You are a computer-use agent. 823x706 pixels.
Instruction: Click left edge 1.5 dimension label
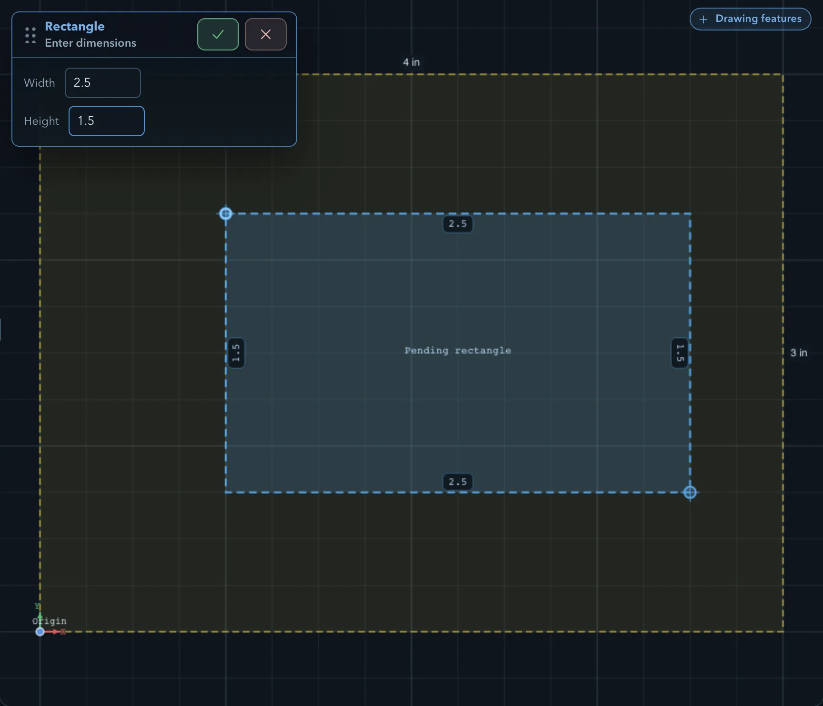[236, 353]
